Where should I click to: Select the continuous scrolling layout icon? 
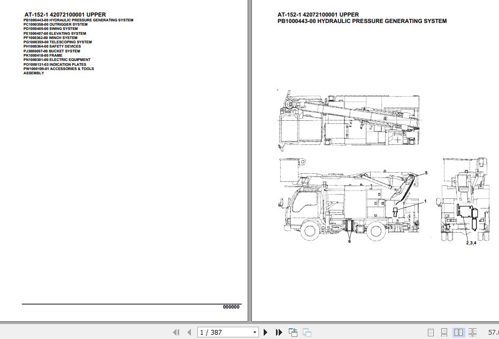click(x=444, y=332)
